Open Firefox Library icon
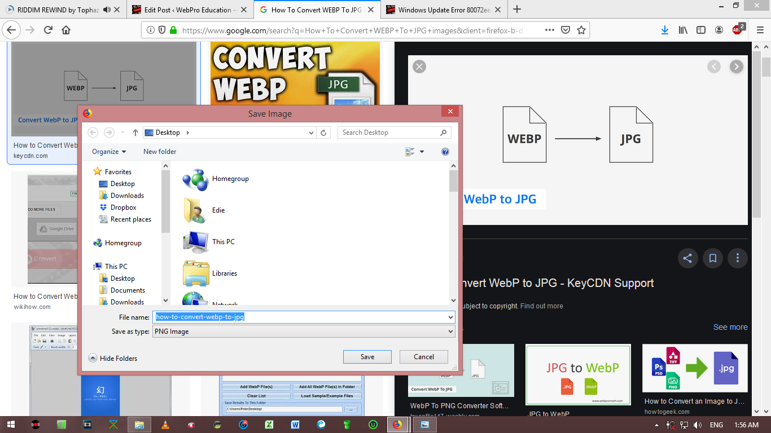The width and height of the screenshot is (771, 433). point(683,30)
